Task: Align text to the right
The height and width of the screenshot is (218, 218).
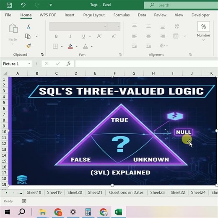Action: (x=163, y=36)
